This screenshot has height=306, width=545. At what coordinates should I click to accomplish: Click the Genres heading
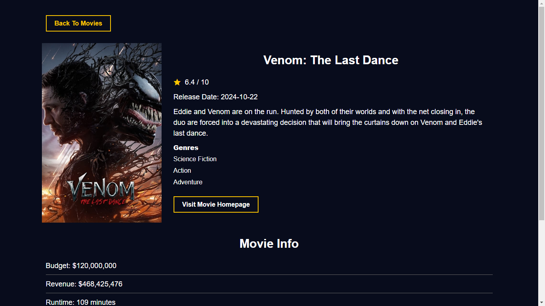click(x=186, y=148)
